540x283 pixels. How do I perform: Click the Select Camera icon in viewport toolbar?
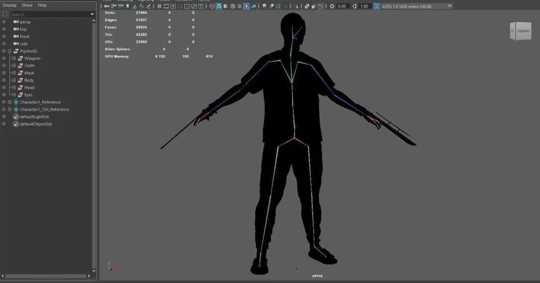coord(107,6)
